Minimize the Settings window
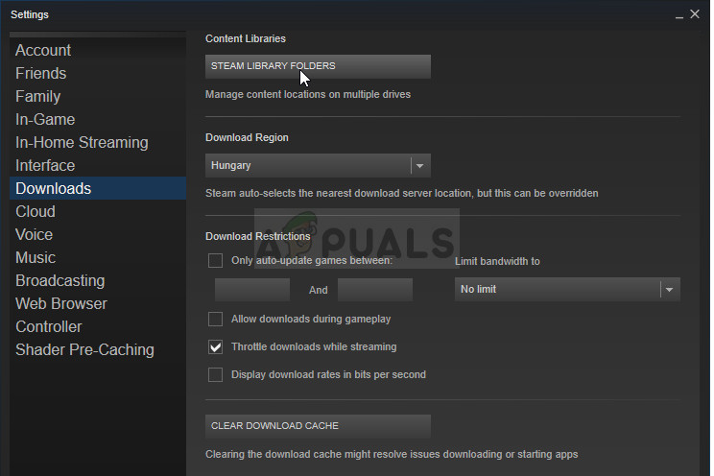 pos(678,15)
